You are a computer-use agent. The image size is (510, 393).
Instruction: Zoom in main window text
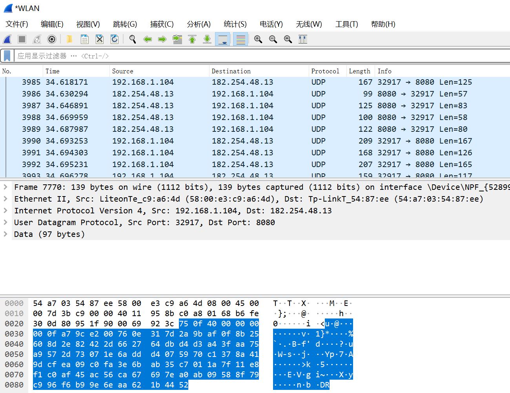coord(258,39)
